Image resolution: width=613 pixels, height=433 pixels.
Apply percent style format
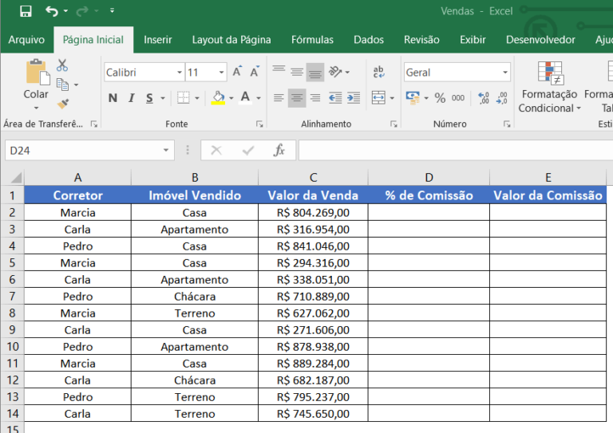[441, 98]
